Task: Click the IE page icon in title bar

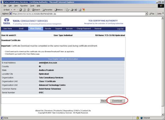Action: click(x=2, y=2)
